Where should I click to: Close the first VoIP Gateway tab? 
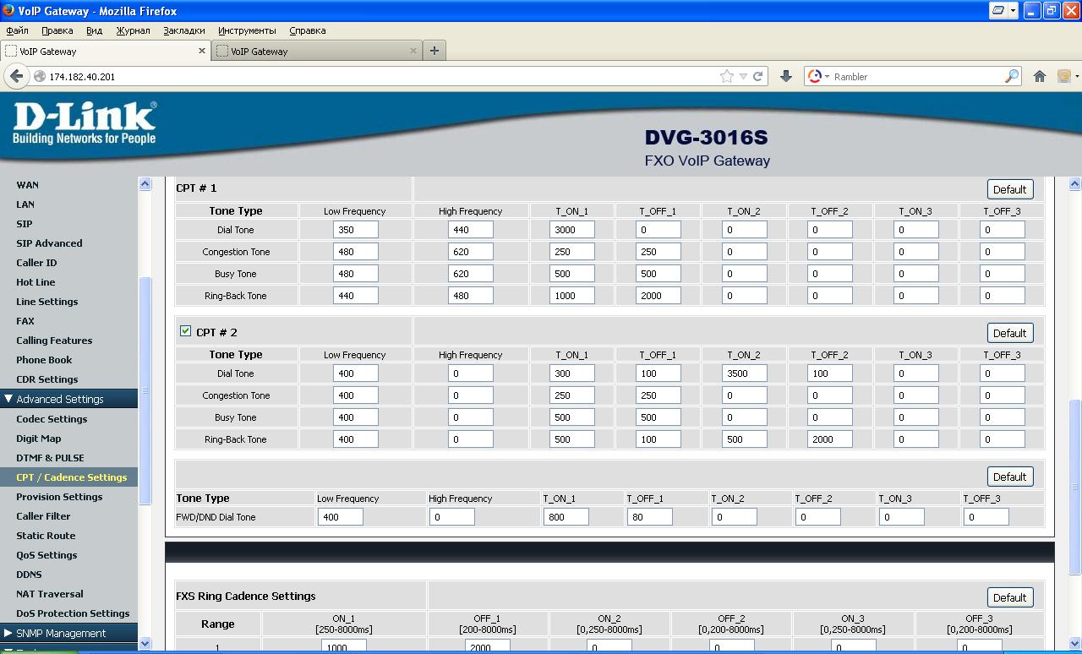click(202, 51)
